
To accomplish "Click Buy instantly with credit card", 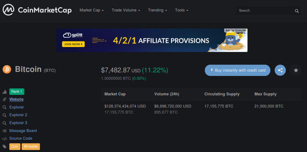I will point(237,70).
